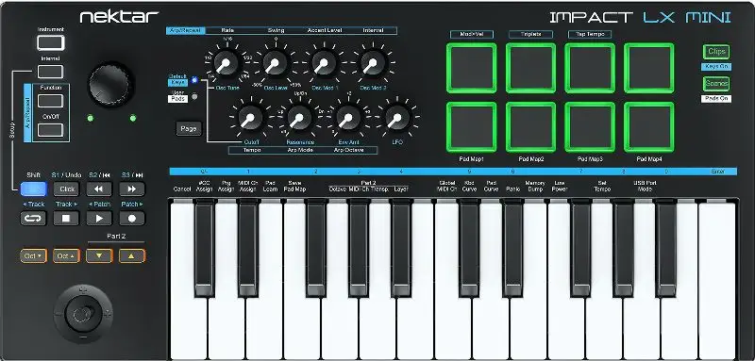Toggle the Arp/Repeat On/Off button
The height and width of the screenshot is (361, 755).
[x=51, y=130]
